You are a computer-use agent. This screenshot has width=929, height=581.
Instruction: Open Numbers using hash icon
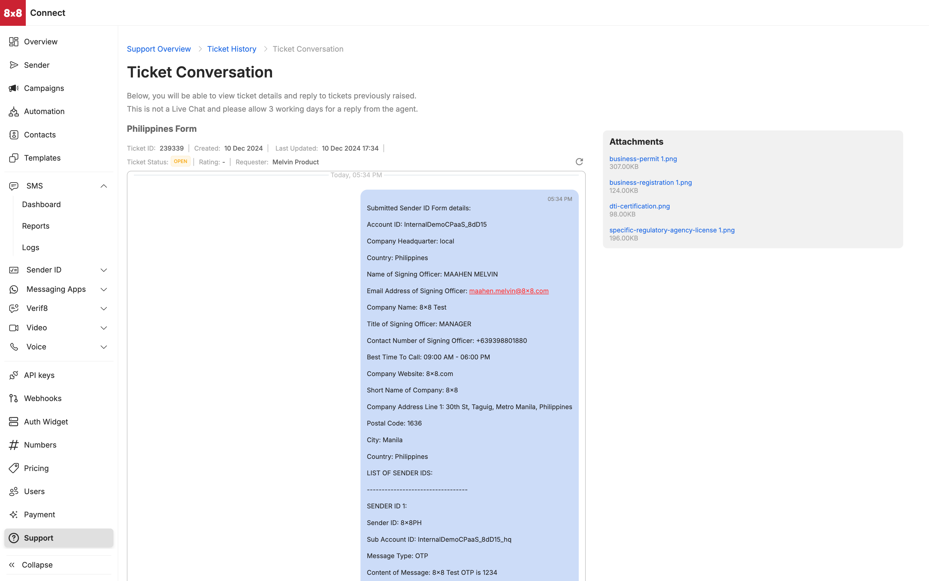(14, 445)
